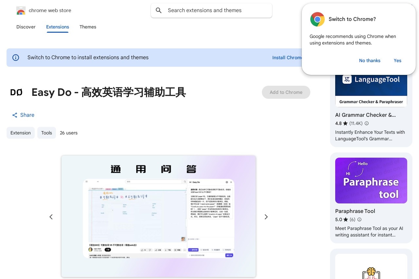The height and width of the screenshot is (279, 419).
Task: Open the Extensions tab
Action: click(58, 27)
